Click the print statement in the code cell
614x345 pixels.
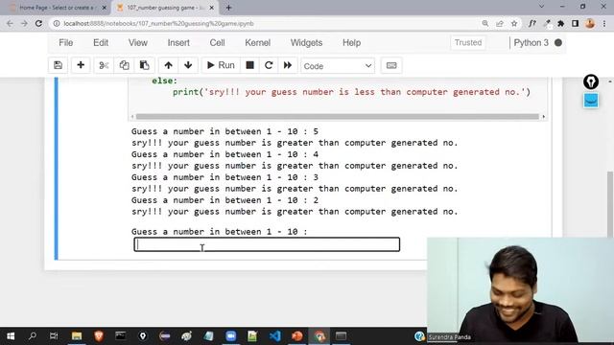click(351, 92)
